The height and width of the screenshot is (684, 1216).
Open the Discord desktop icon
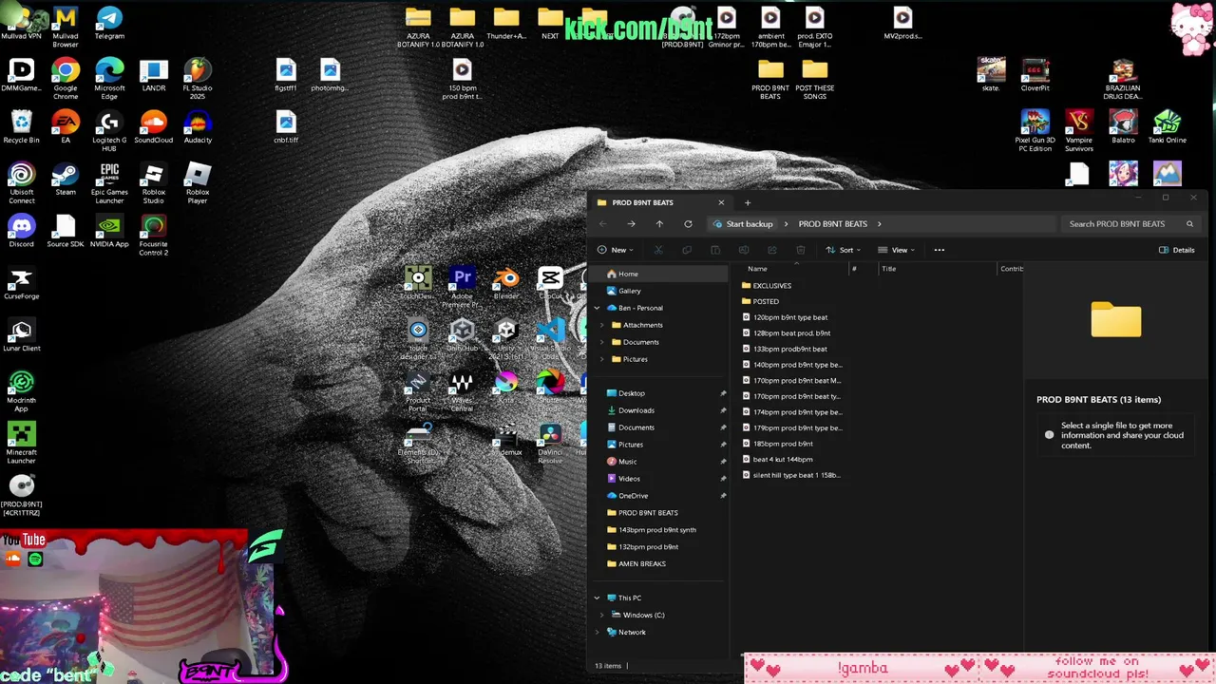[21, 232]
